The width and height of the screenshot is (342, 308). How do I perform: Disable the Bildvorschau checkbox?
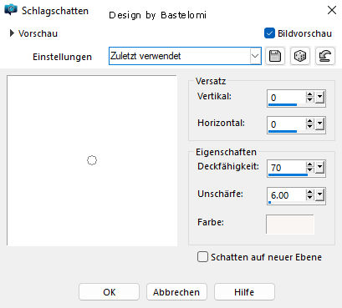269,33
